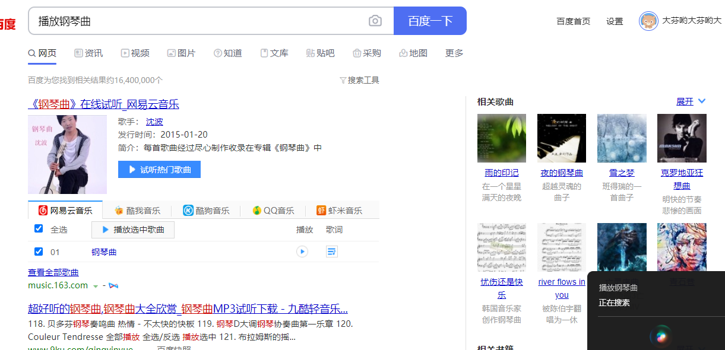Click the 沈波 album cover thumbnail
This screenshot has width=725, height=350.
[67, 154]
